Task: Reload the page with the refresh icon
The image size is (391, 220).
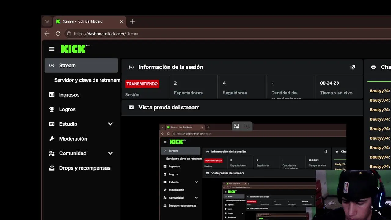Action: click(58, 34)
